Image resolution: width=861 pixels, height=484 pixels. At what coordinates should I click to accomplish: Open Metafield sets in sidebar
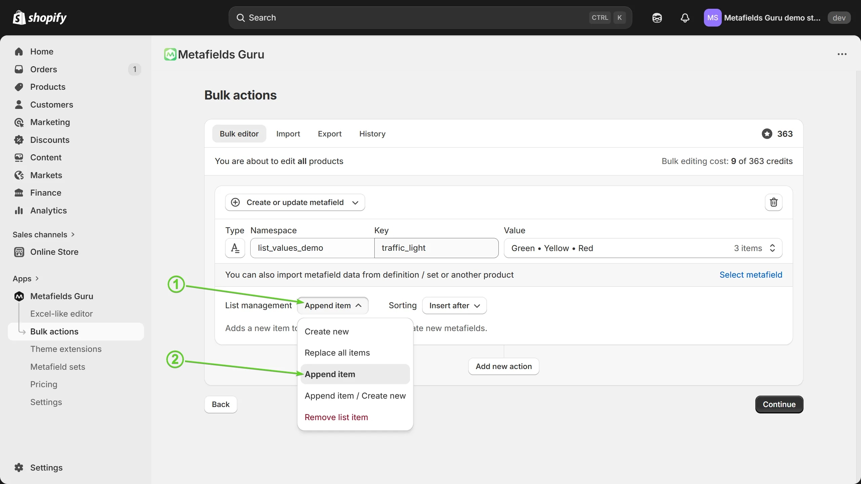(58, 367)
